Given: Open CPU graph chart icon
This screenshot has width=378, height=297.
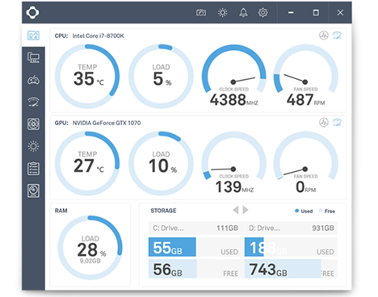Looking at the screenshot, I should pyautogui.click(x=324, y=36).
